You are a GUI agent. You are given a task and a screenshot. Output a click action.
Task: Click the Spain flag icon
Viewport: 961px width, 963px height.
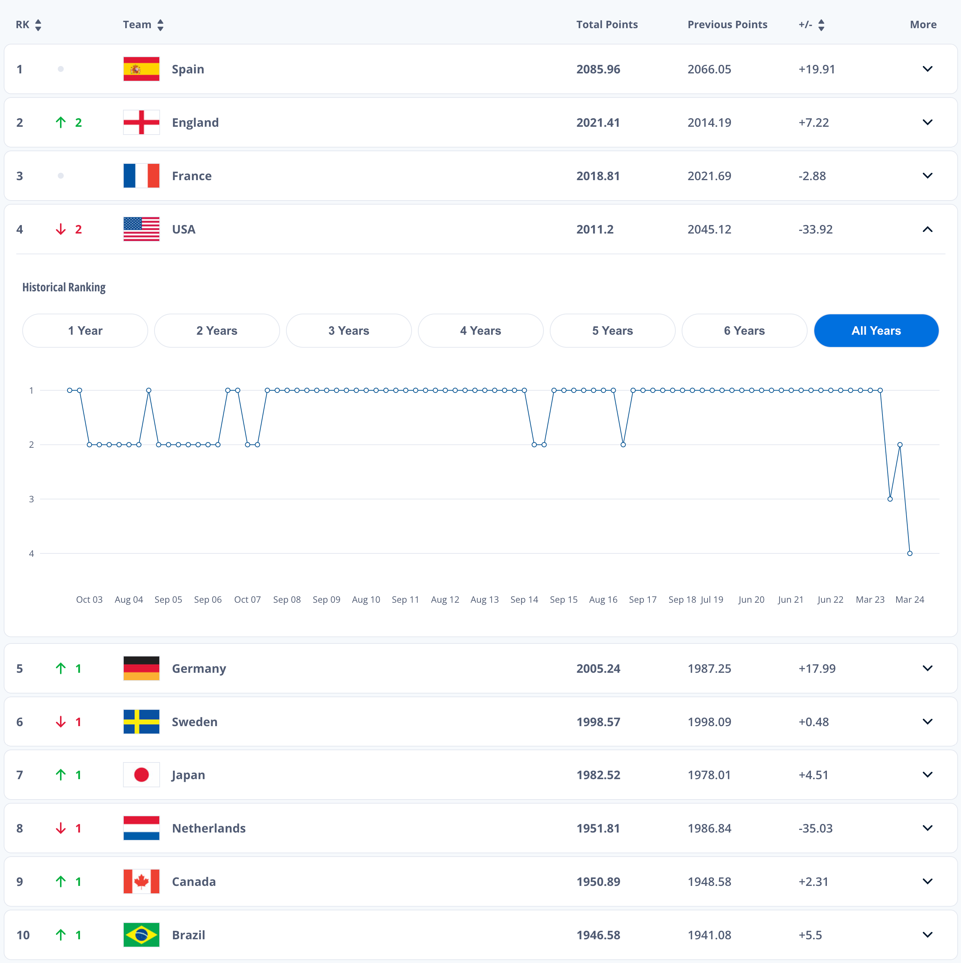pos(142,69)
